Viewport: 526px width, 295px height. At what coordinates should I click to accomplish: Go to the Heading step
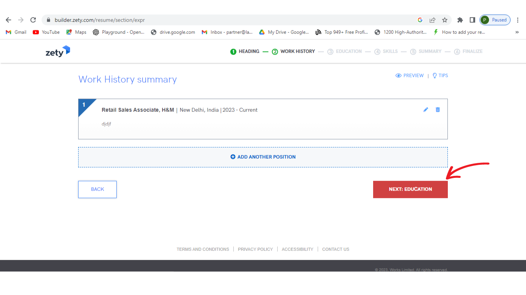coord(245,51)
